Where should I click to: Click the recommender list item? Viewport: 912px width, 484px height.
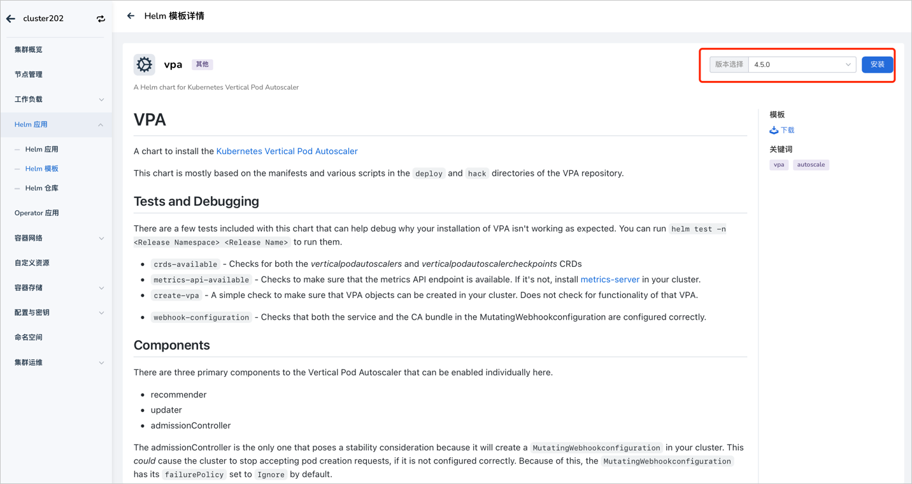click(x=178, y=395)
